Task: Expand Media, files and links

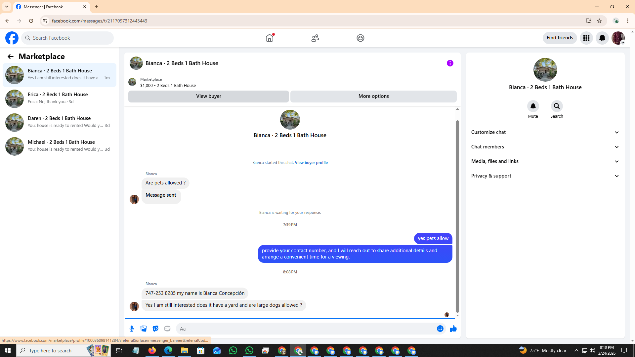Action: pos(545,161)
